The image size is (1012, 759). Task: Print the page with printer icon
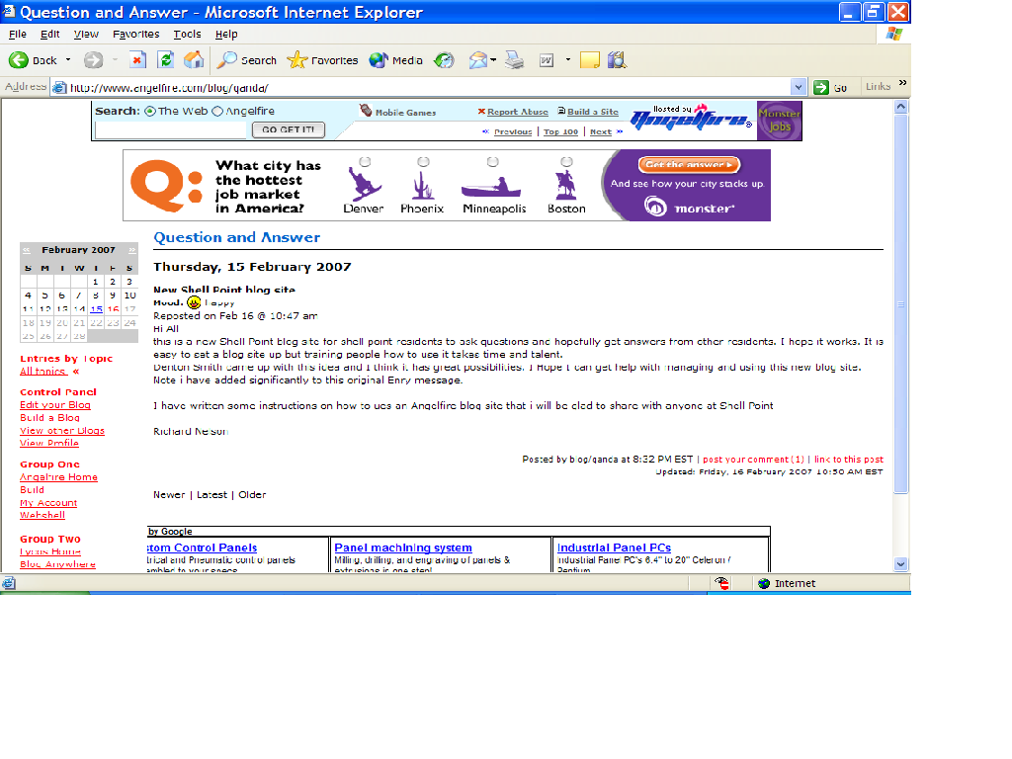point(514,60)
